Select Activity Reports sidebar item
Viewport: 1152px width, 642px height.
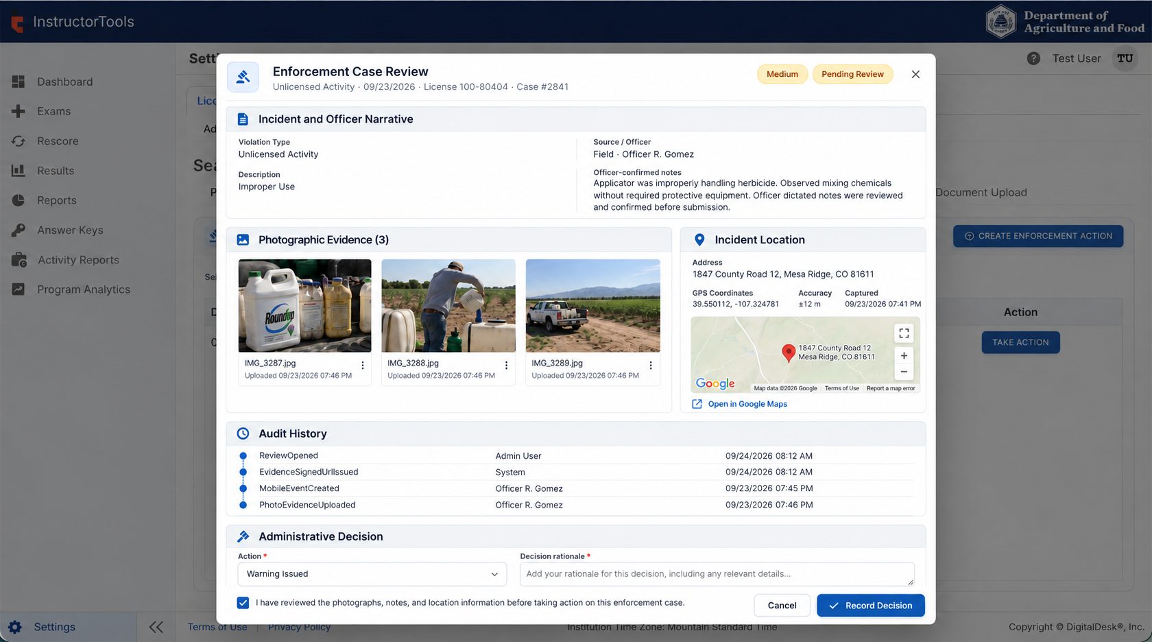click(78, 260)
